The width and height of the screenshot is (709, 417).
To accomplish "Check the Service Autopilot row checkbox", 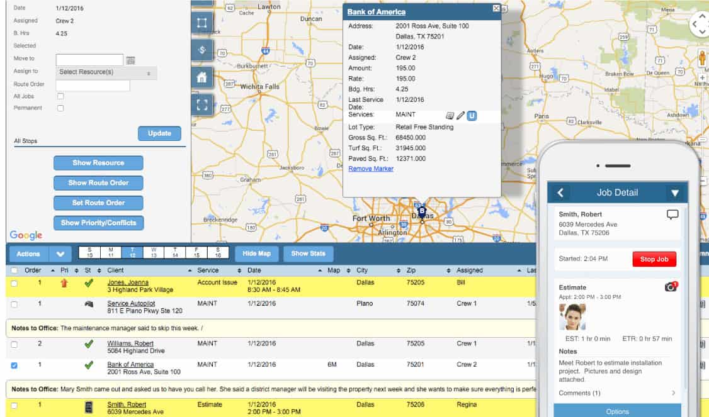I will click(x=14, y=304).
